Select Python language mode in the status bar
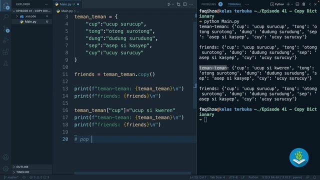Screen dimensions: 320x180 click(x=253, y=177)
